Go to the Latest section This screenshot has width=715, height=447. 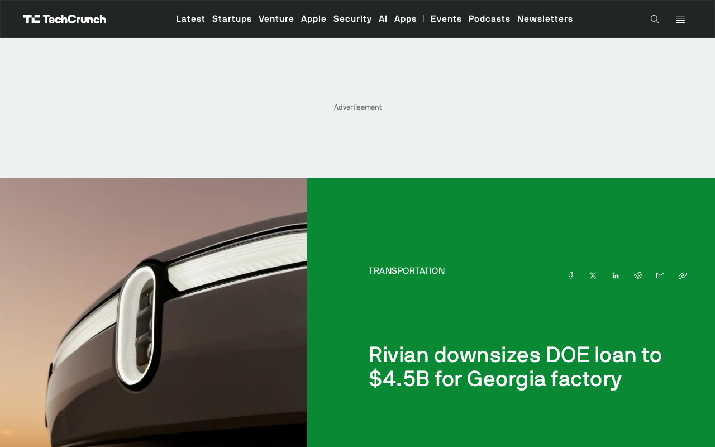190,19
